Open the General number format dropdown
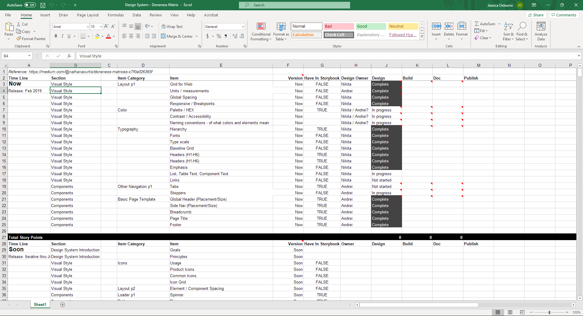This screenshot has height=316, width=583. click(243, 27)
